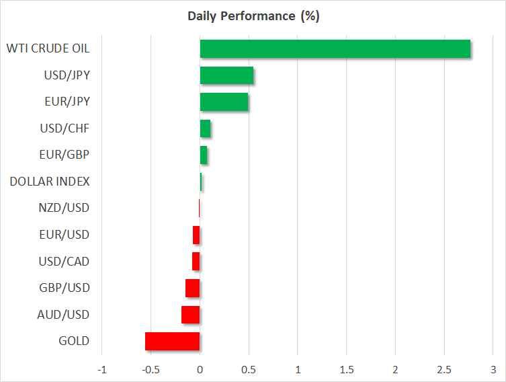Select the USD/CAD red bar
This screenshot has height=382, width=506.
tap(196, 262)
